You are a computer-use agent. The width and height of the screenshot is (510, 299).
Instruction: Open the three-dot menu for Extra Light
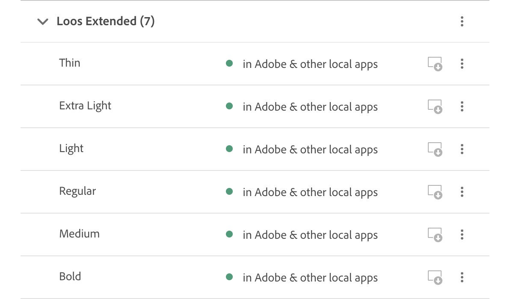point(462,107)
